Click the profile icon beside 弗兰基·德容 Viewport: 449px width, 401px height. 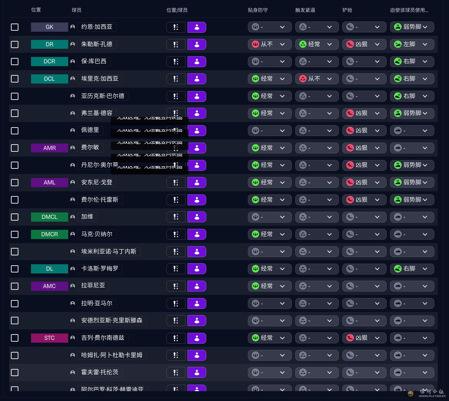point(73,113)
